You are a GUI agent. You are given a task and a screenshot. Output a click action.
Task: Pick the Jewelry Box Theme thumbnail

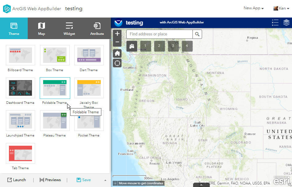pos(89,88)
